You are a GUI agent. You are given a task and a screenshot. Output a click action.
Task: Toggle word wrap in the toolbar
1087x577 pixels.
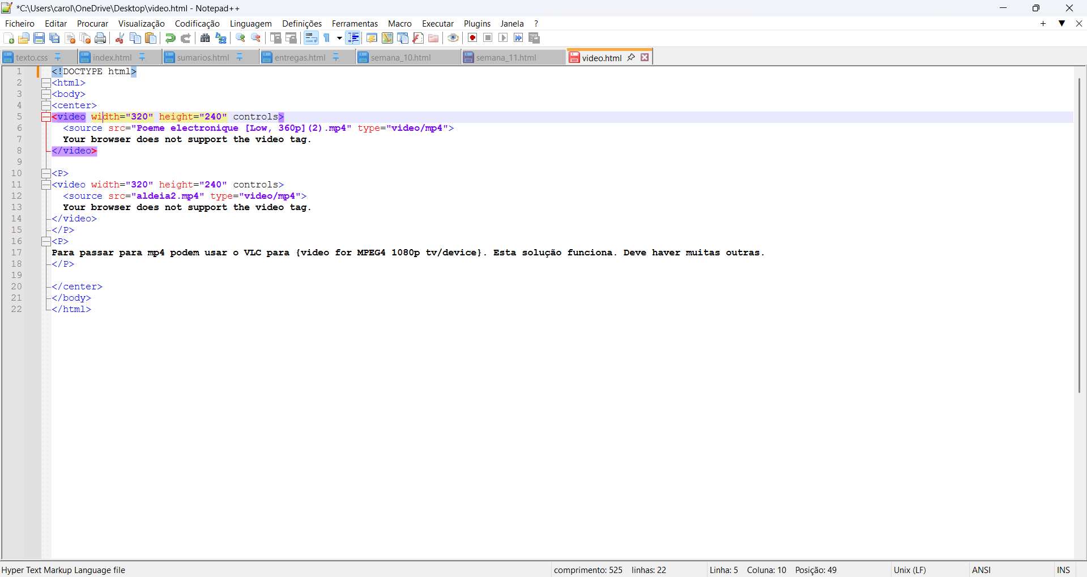pos(311,38)
